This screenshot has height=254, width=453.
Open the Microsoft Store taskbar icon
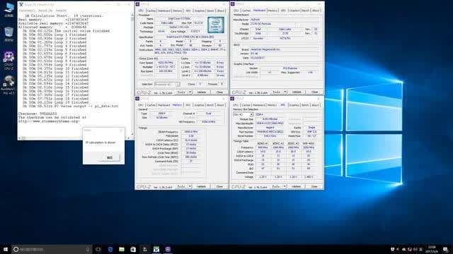click(x=133, y=249)
